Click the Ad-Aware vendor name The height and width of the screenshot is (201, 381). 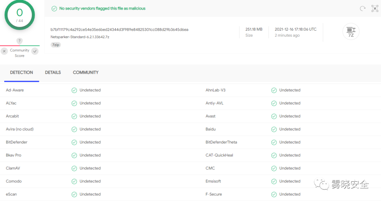[15, 90]
